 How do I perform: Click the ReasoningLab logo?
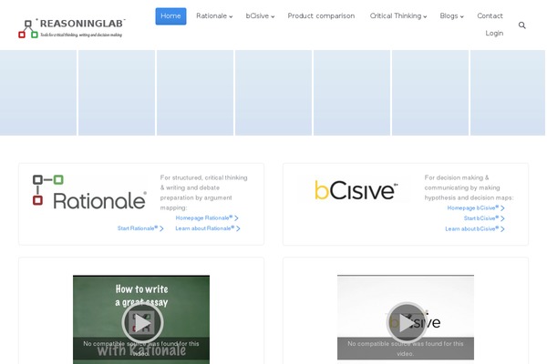click(x=72, y=28)
